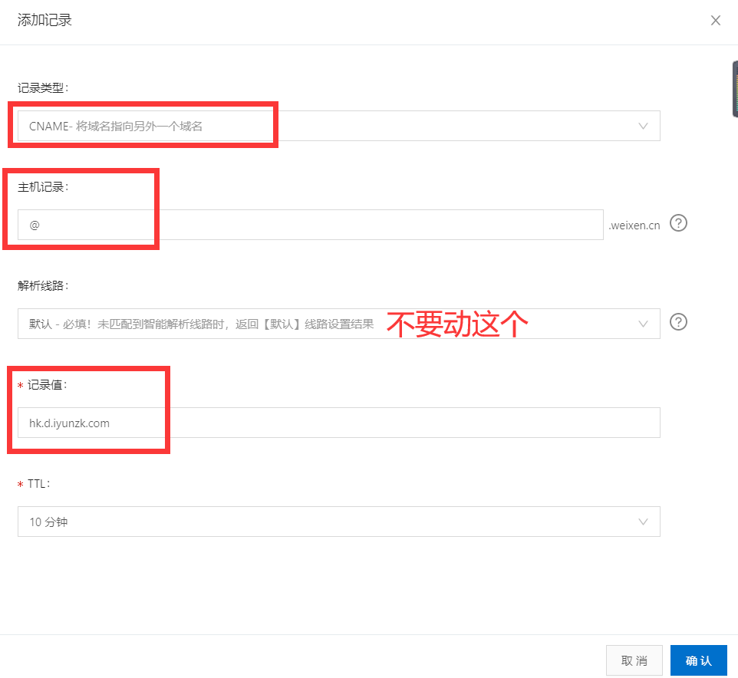Expand 解析线路 list via chevron arrow
Screen dimensions: 738x678
point(643,324)
